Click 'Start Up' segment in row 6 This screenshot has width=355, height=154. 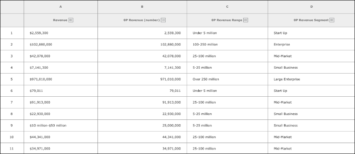click(311, 91)
